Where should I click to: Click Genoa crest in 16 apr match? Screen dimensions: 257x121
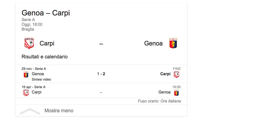coord(176,93)
